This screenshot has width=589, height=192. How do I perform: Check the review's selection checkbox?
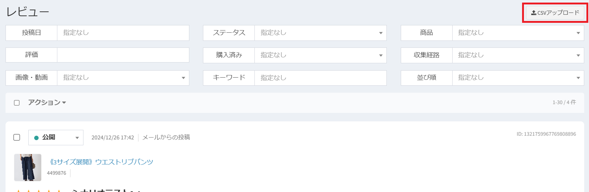[x=17, y=137]
